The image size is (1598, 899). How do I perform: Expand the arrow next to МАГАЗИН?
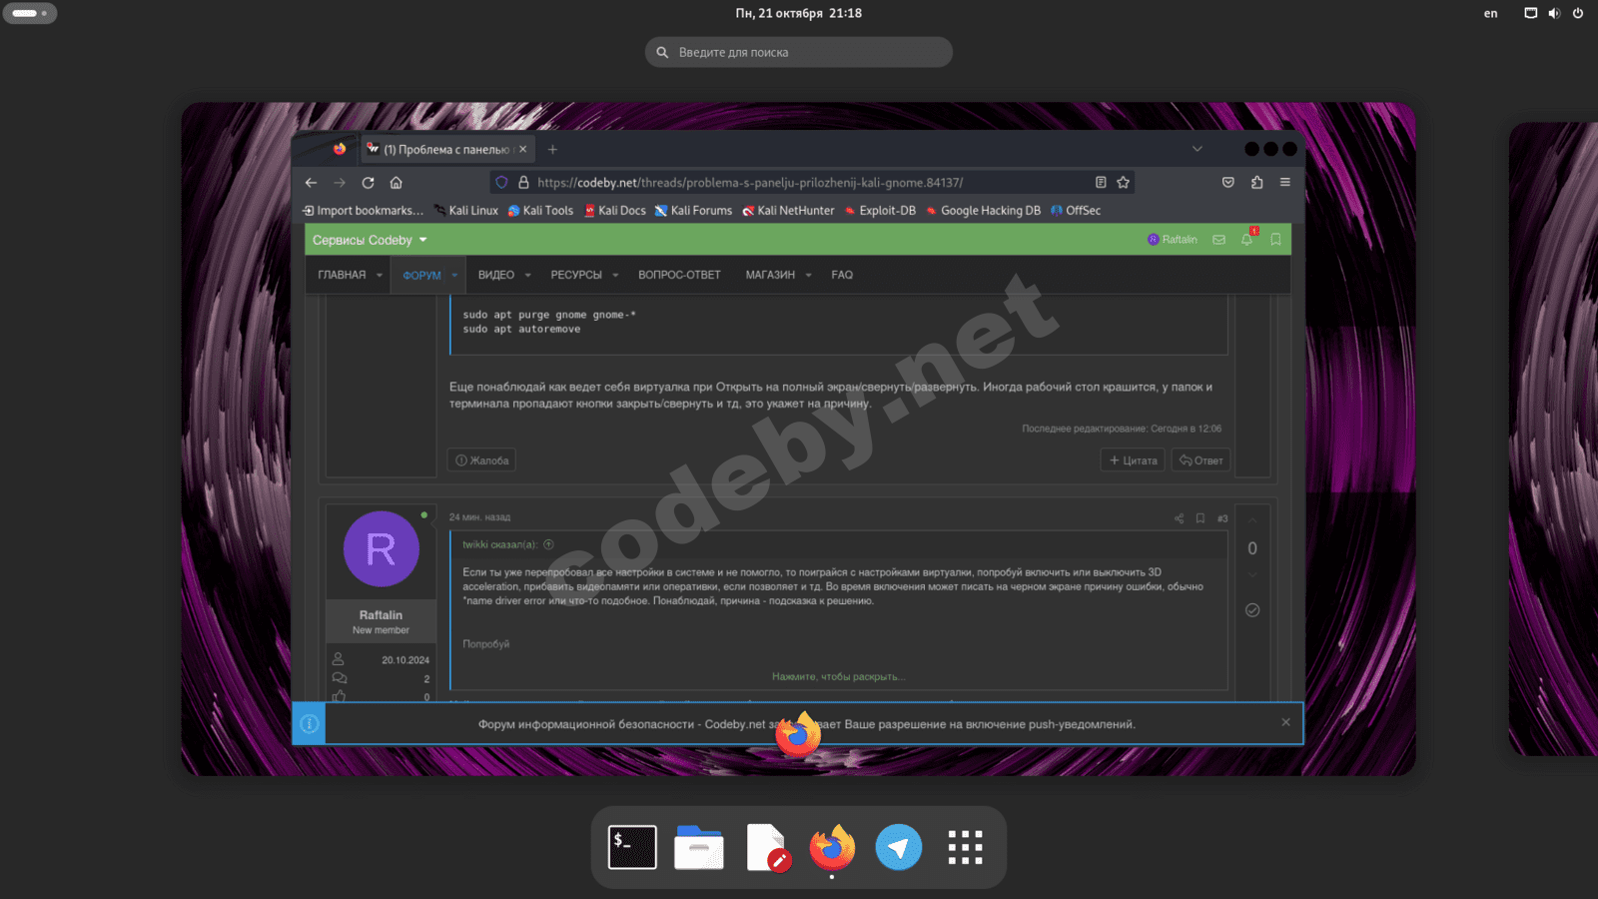tap(808, 276)
